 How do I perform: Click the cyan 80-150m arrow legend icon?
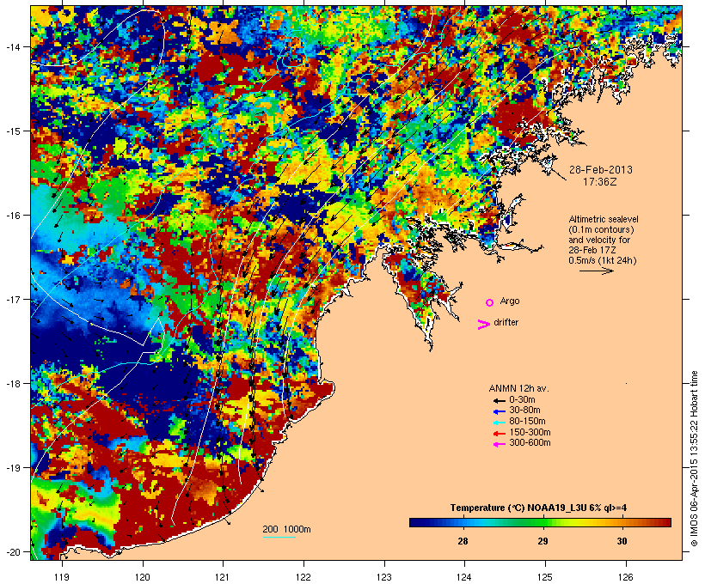point(499,423)
